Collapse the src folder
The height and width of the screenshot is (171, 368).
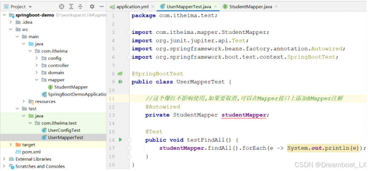pyautogui.click(x=11, y=29)
